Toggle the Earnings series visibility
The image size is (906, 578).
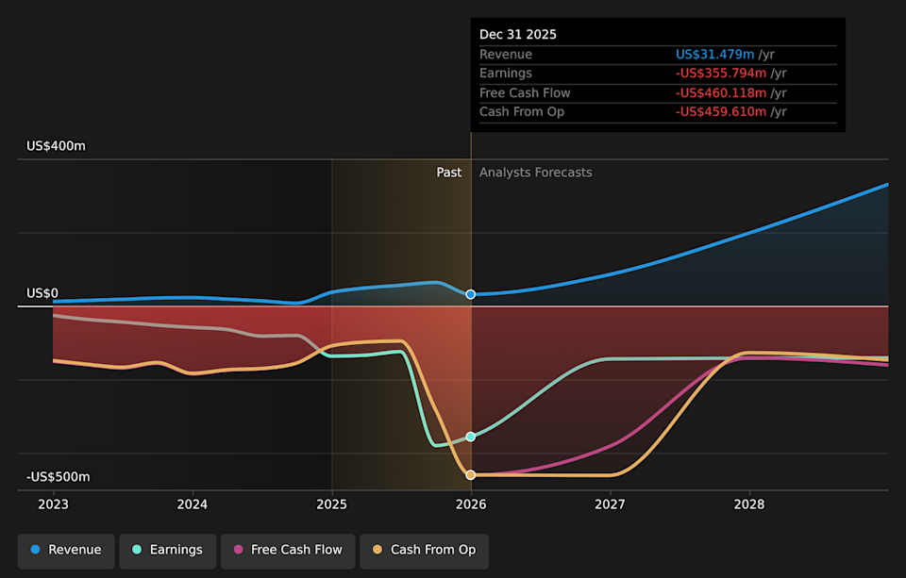click(167, 550)
